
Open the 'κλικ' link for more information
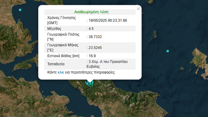click(61, 72)
